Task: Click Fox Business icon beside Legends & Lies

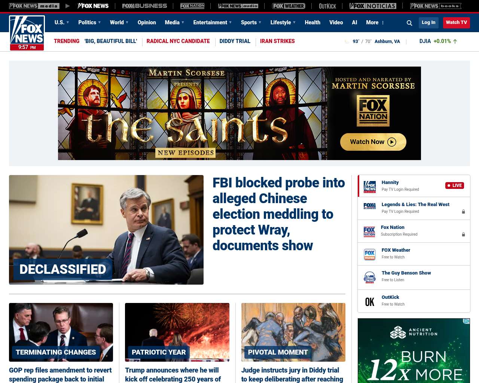Action: (x=370, y=206)
